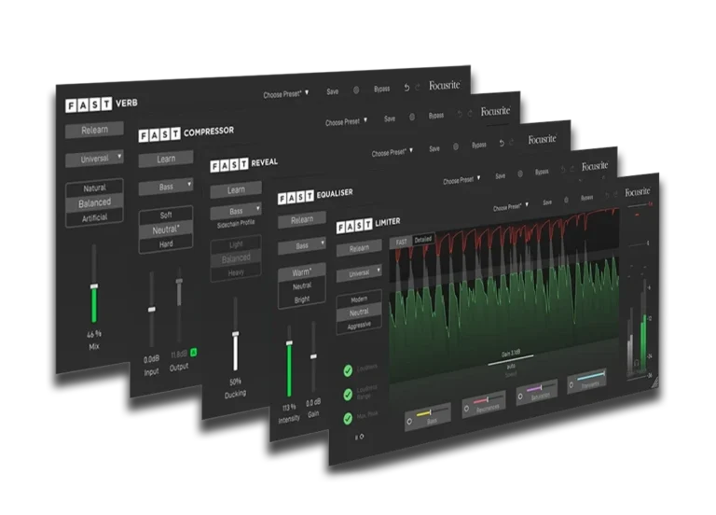The height and width of the screenshot is (515, 716).
Task: Click Relearn in FAST Verb
Action: [x=94, y=130]
